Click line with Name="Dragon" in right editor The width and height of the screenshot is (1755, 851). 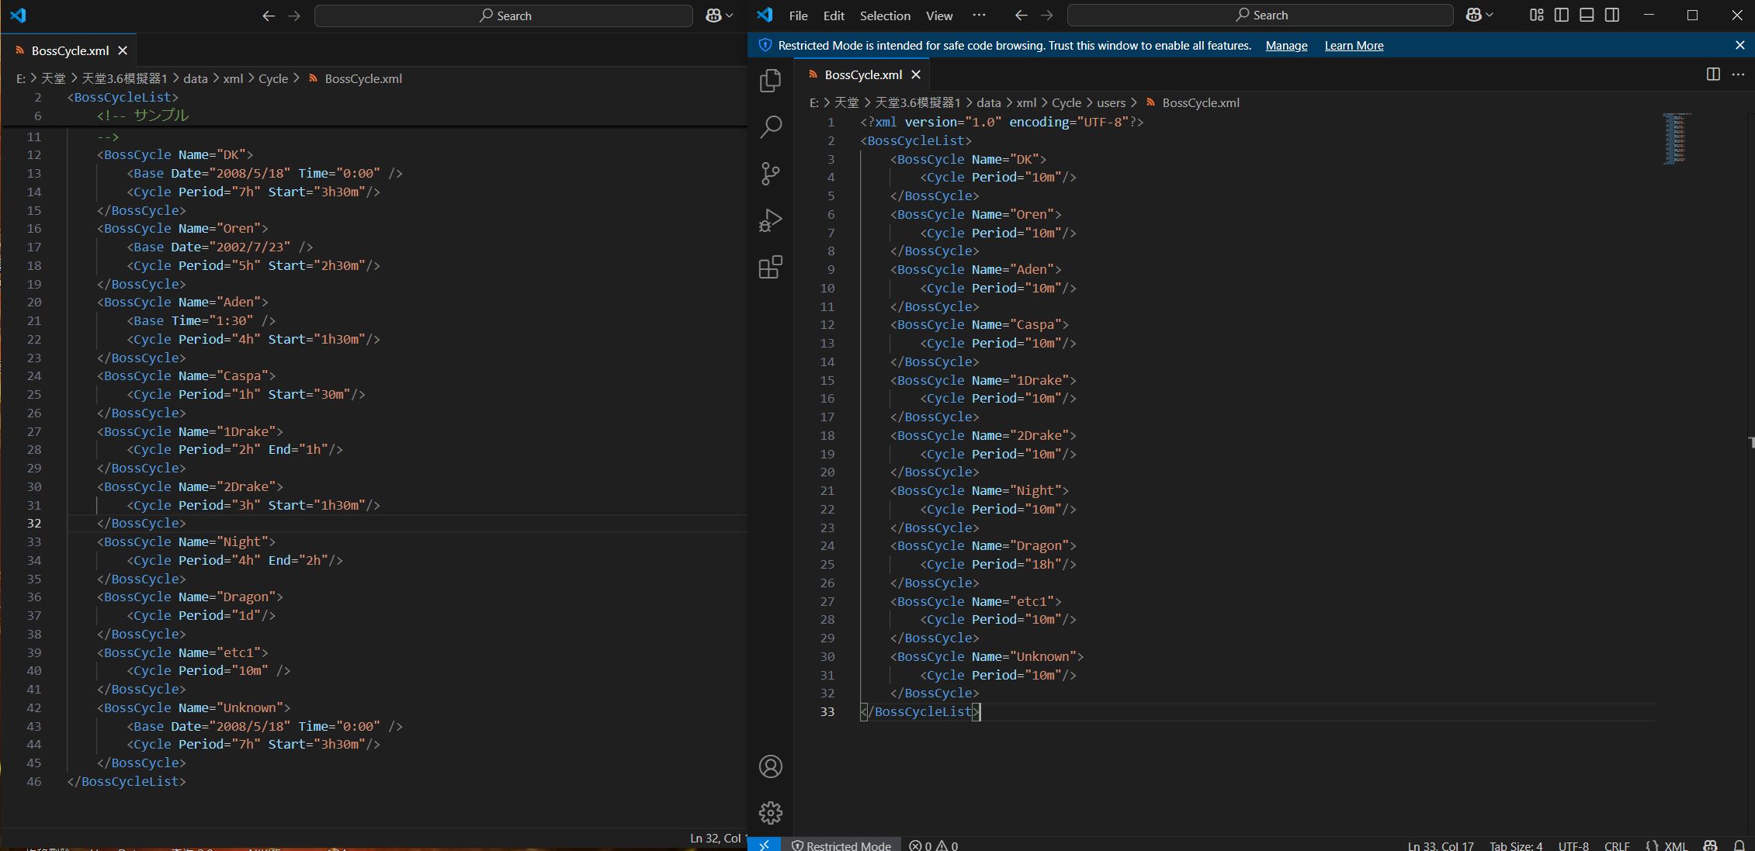click(983, 546)
